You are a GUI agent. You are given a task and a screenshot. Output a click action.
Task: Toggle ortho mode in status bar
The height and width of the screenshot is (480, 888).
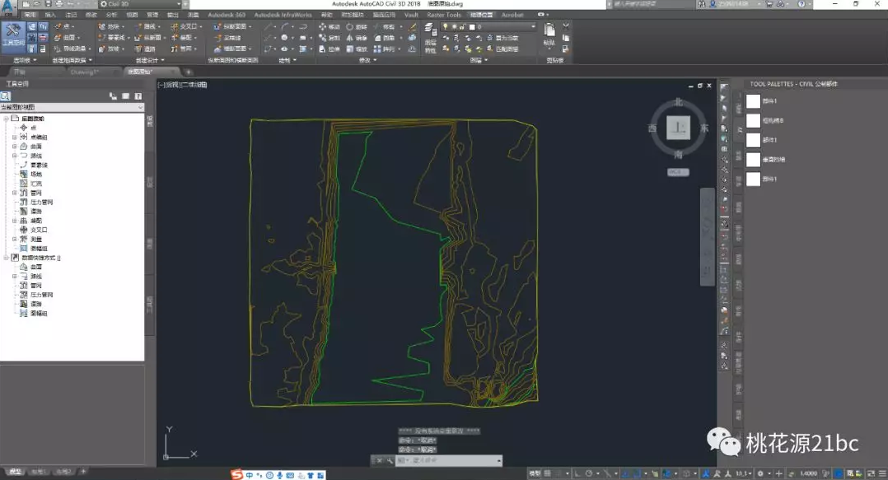(577, 473)
